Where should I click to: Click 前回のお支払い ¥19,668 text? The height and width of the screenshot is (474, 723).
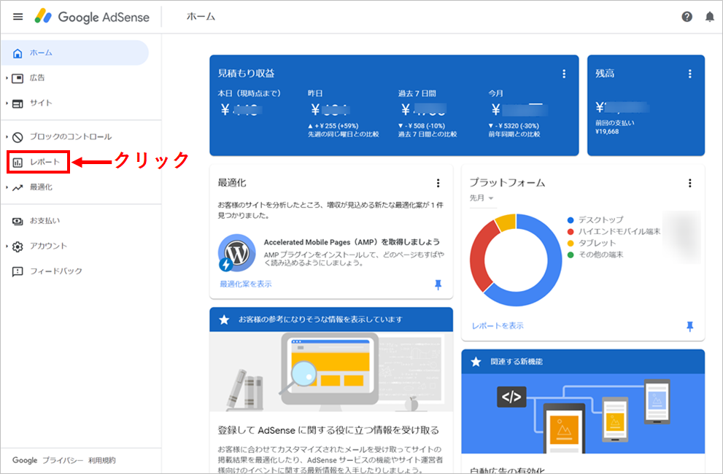point(614,128)
